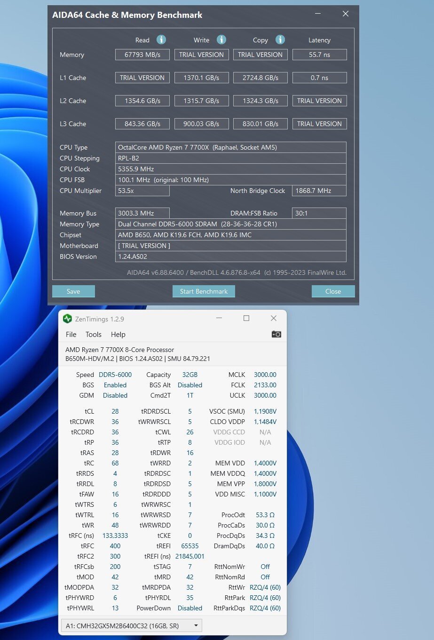Click the L3 Cache Write 900.03 GB/s result
This screenshot has width=434, height=640.
(201, 124)
